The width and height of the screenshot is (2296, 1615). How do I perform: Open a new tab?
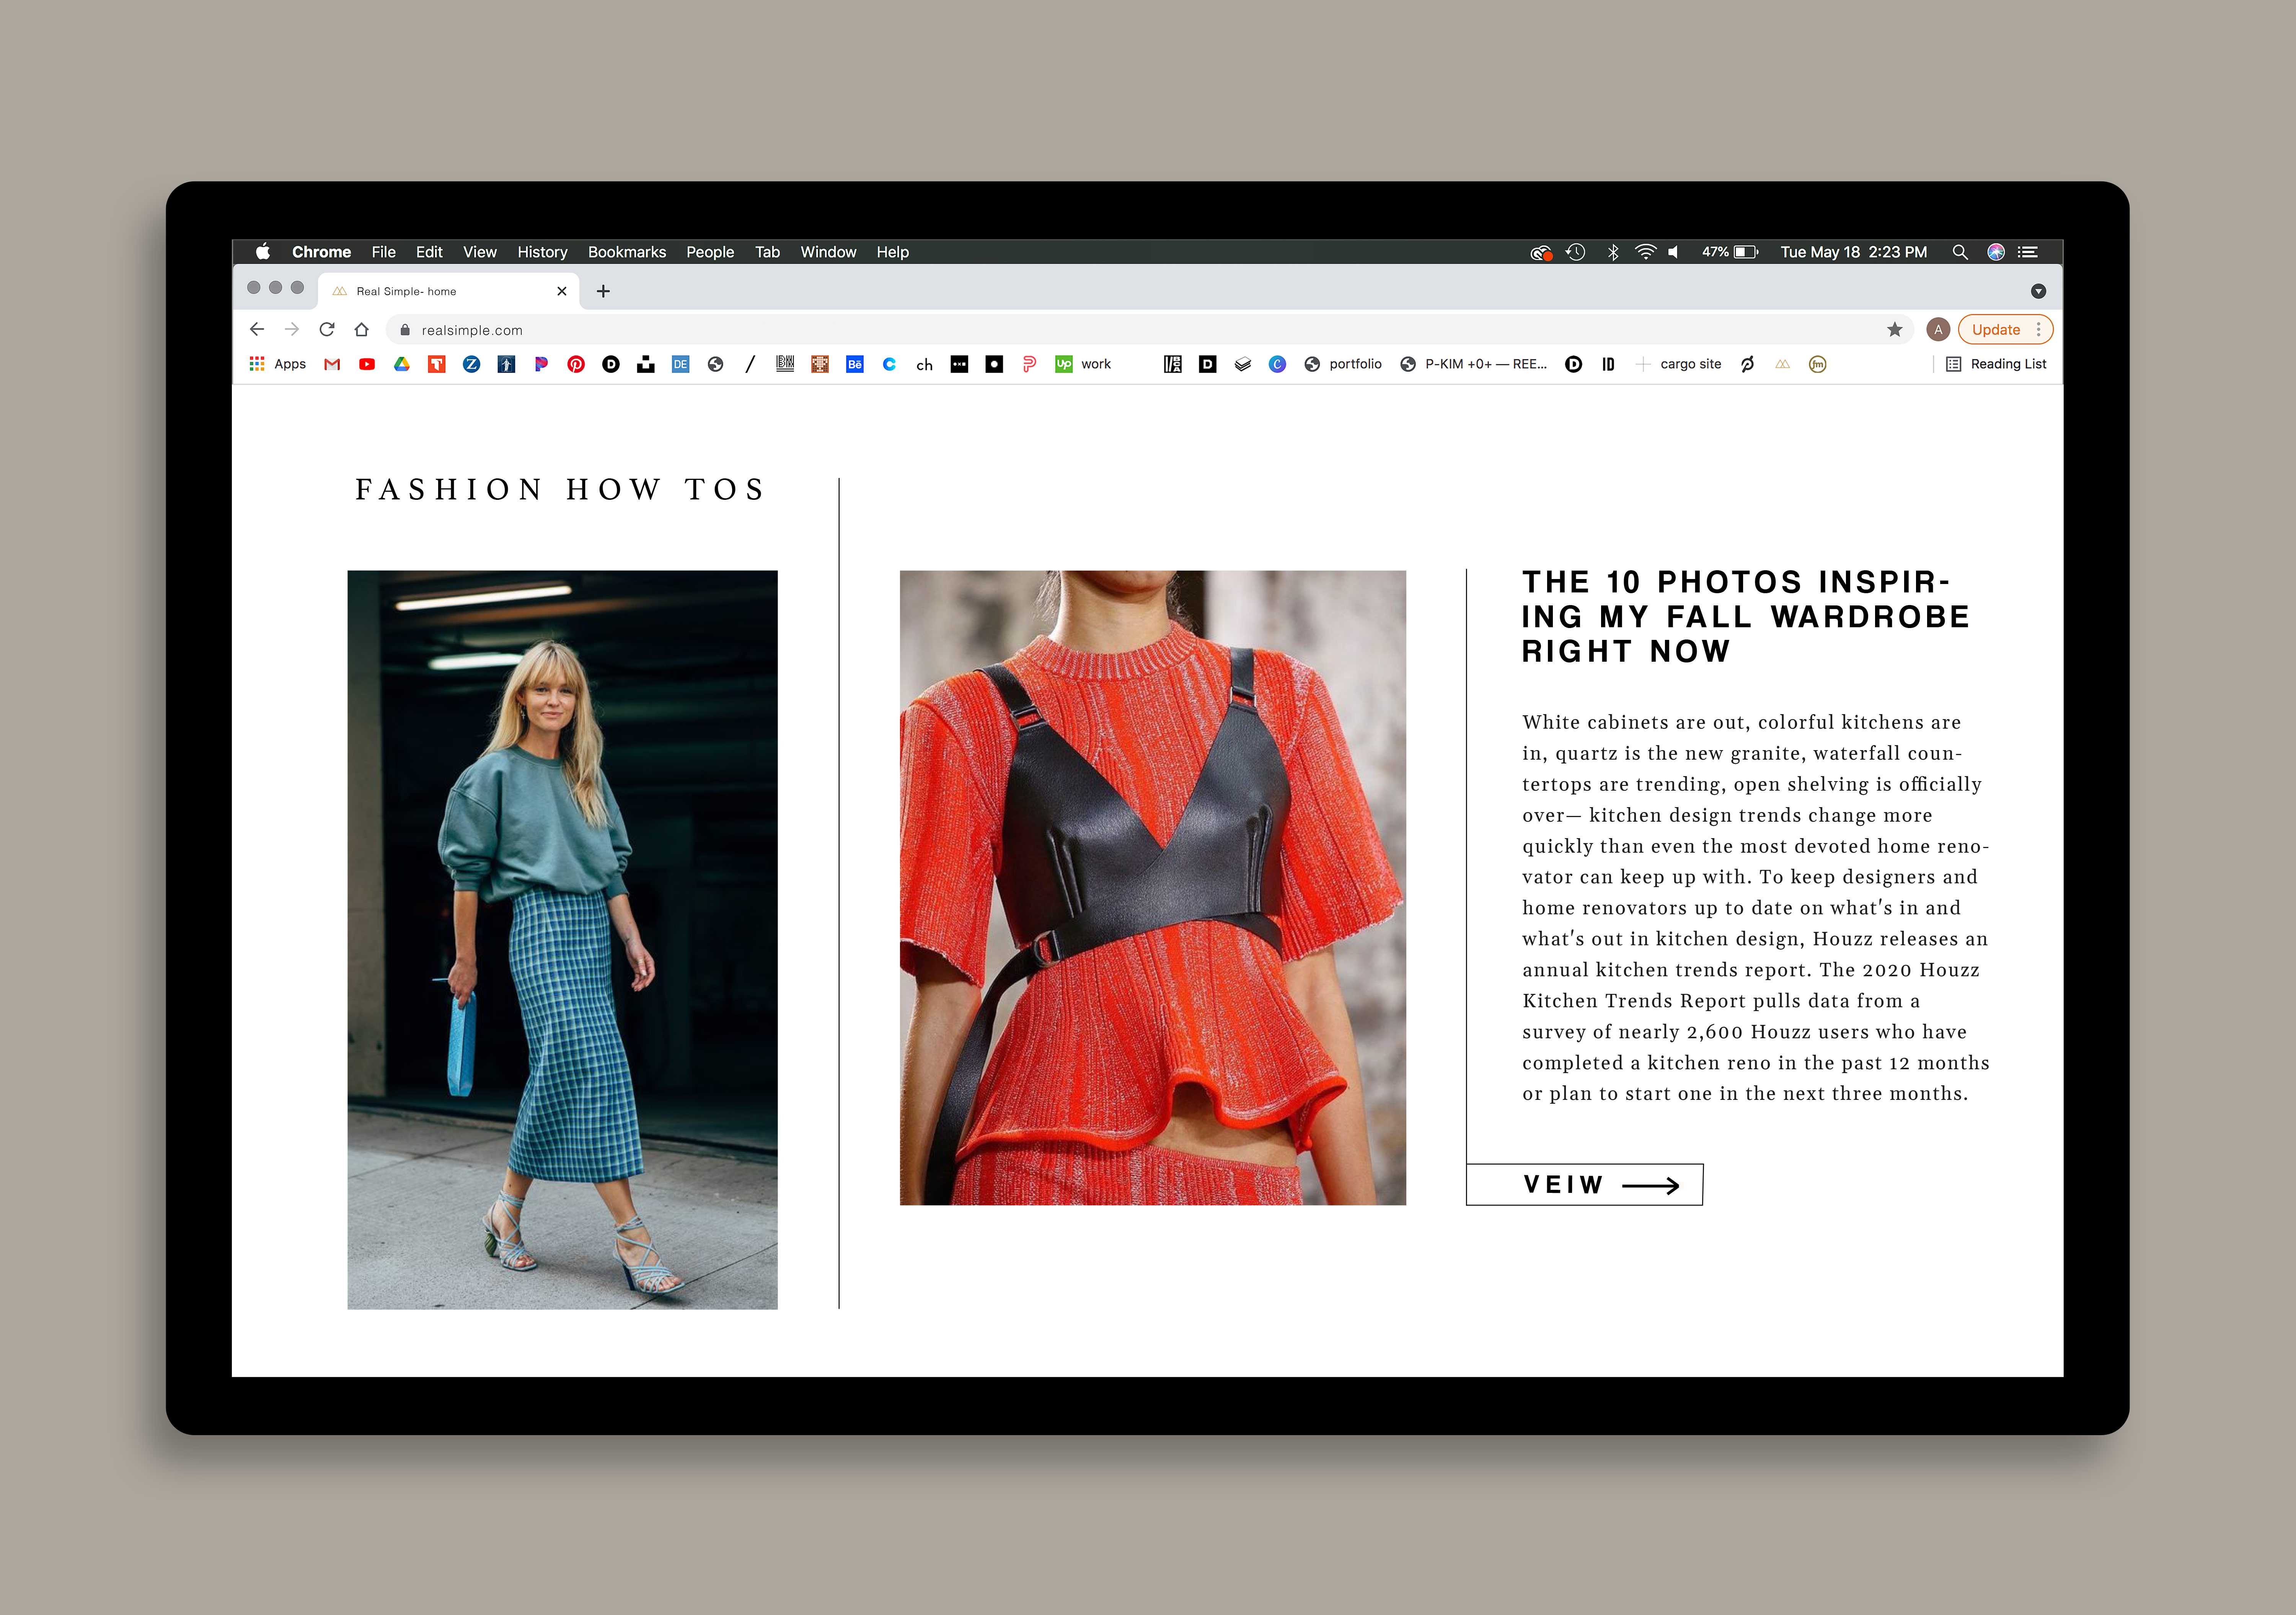pos(603,291)
